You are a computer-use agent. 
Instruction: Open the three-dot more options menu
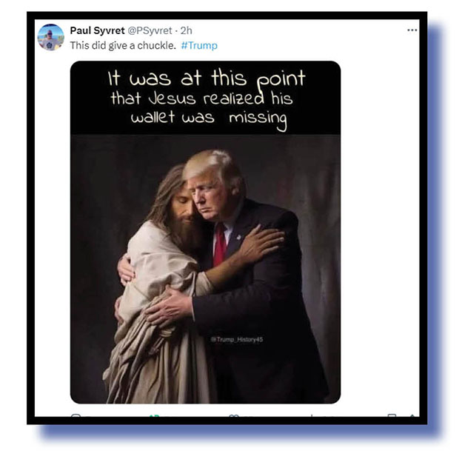pos(412,30)
